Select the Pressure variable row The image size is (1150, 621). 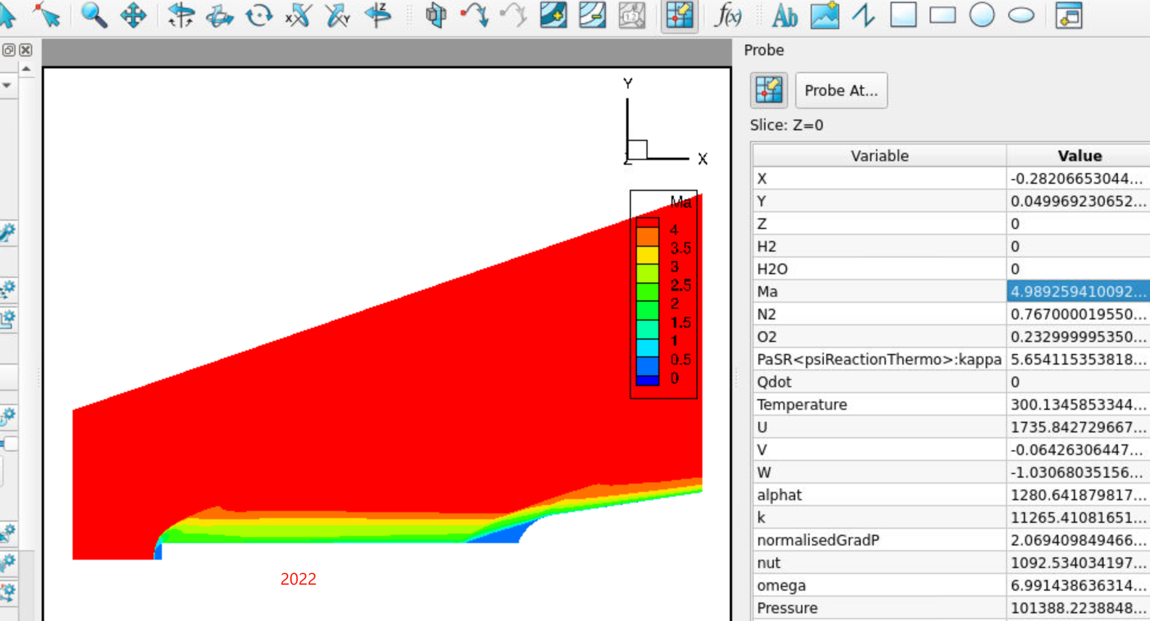point(951,608)
